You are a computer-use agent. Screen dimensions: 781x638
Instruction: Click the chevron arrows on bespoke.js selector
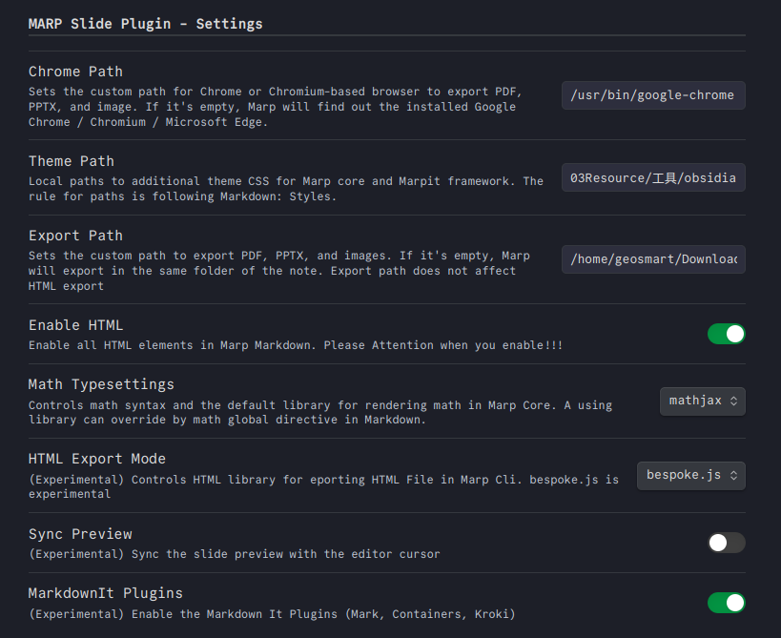[733, 475]
